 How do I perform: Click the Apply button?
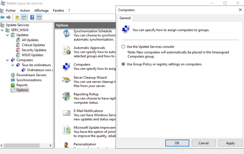coord(230,143)
